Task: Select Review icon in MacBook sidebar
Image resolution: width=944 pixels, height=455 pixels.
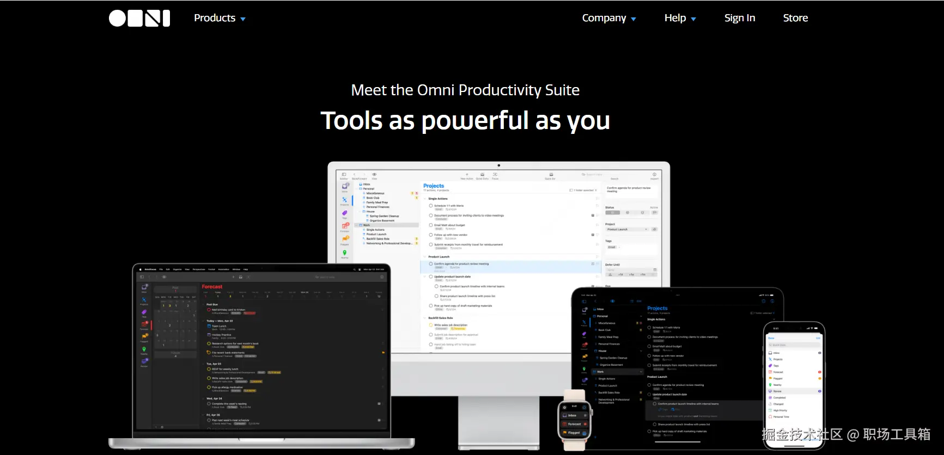Action: [x=144, y=361]
